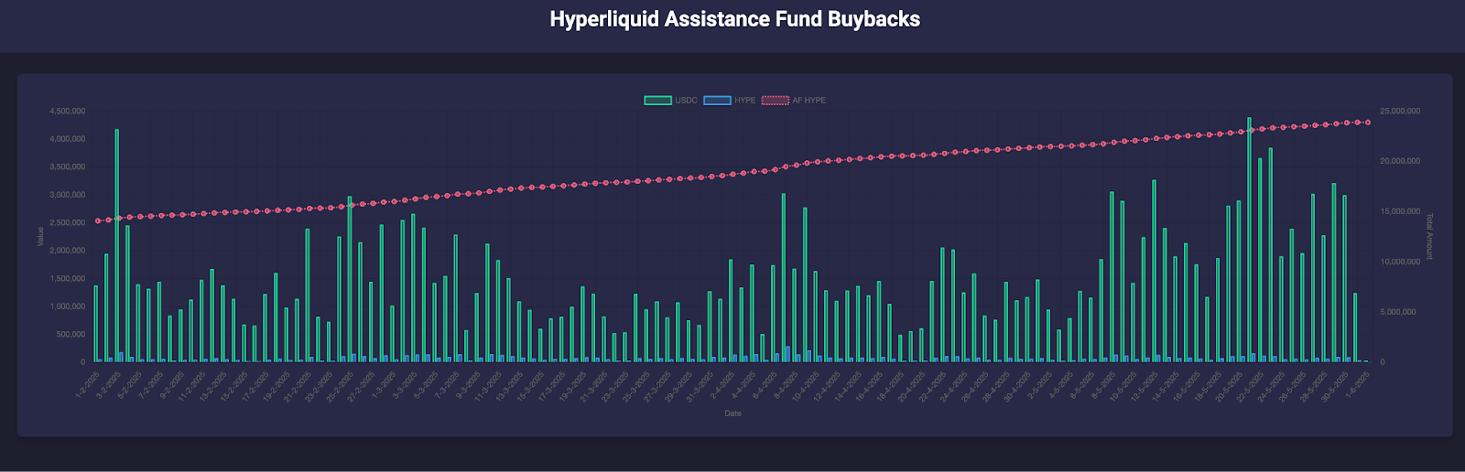This screenshot has height=472, width=1465.
Task: Click the 15,000,000 right axis tick
Action: pos(1400,211)
